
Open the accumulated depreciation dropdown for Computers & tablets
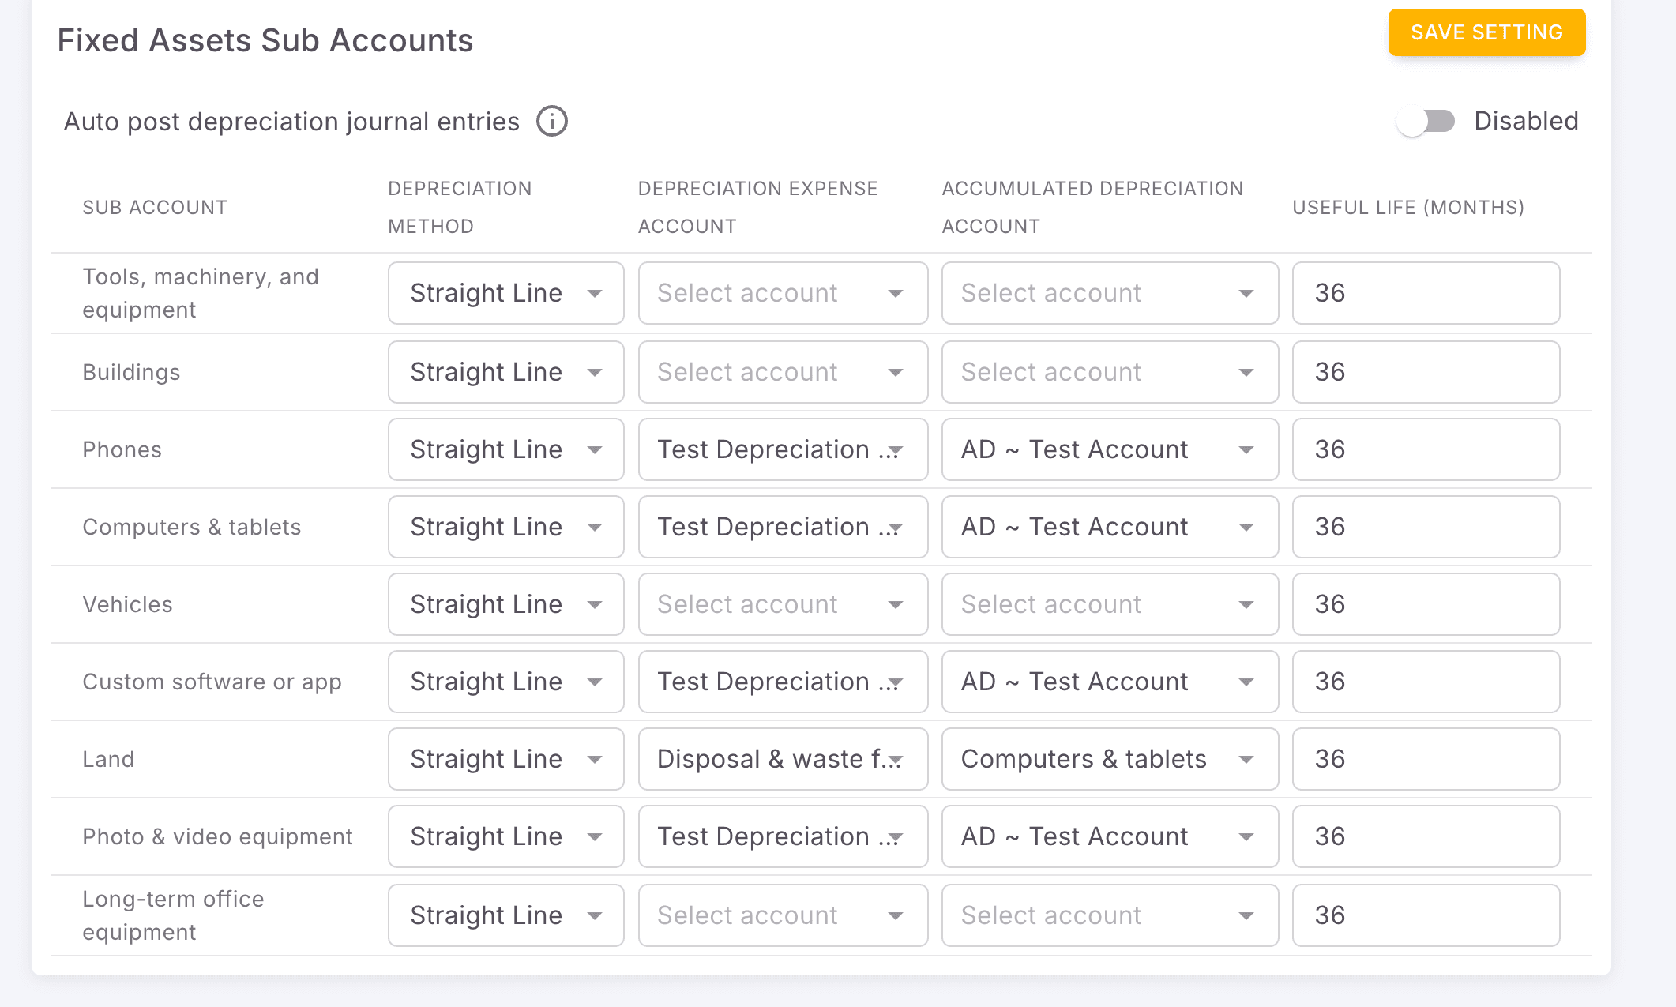point(1109,527)
